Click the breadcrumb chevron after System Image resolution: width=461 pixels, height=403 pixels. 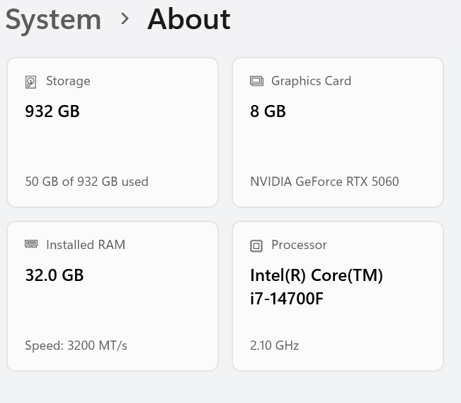(x=125, y=19)
